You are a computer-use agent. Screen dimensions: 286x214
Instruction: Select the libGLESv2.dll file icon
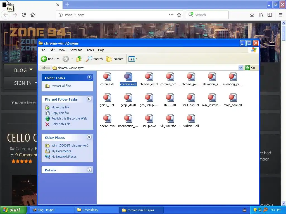[191, 98]
